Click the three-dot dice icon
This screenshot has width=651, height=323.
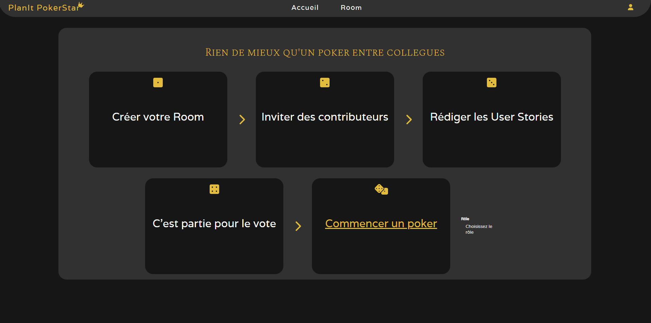[x=492, y=83]
